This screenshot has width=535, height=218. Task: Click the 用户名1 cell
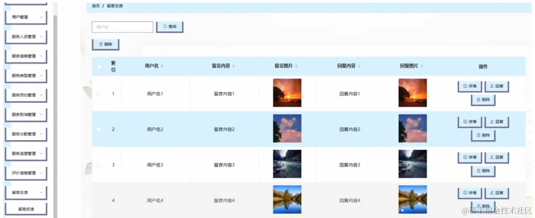click(155, 94)
